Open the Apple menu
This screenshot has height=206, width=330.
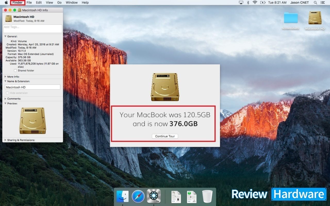click(6, 3)
